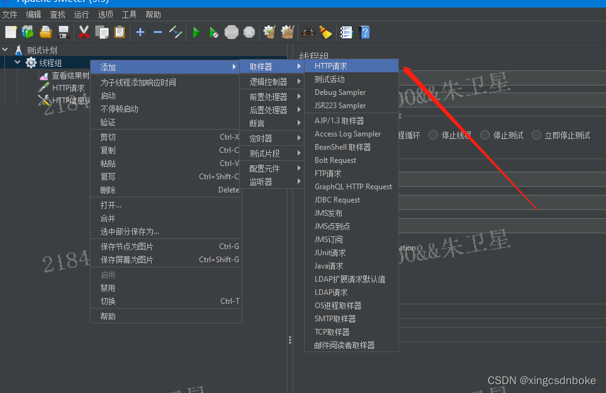Screen dimensions: 606x393
Task: Choose GraphQL HTTP Request sampler
Action: coord(351,187)
